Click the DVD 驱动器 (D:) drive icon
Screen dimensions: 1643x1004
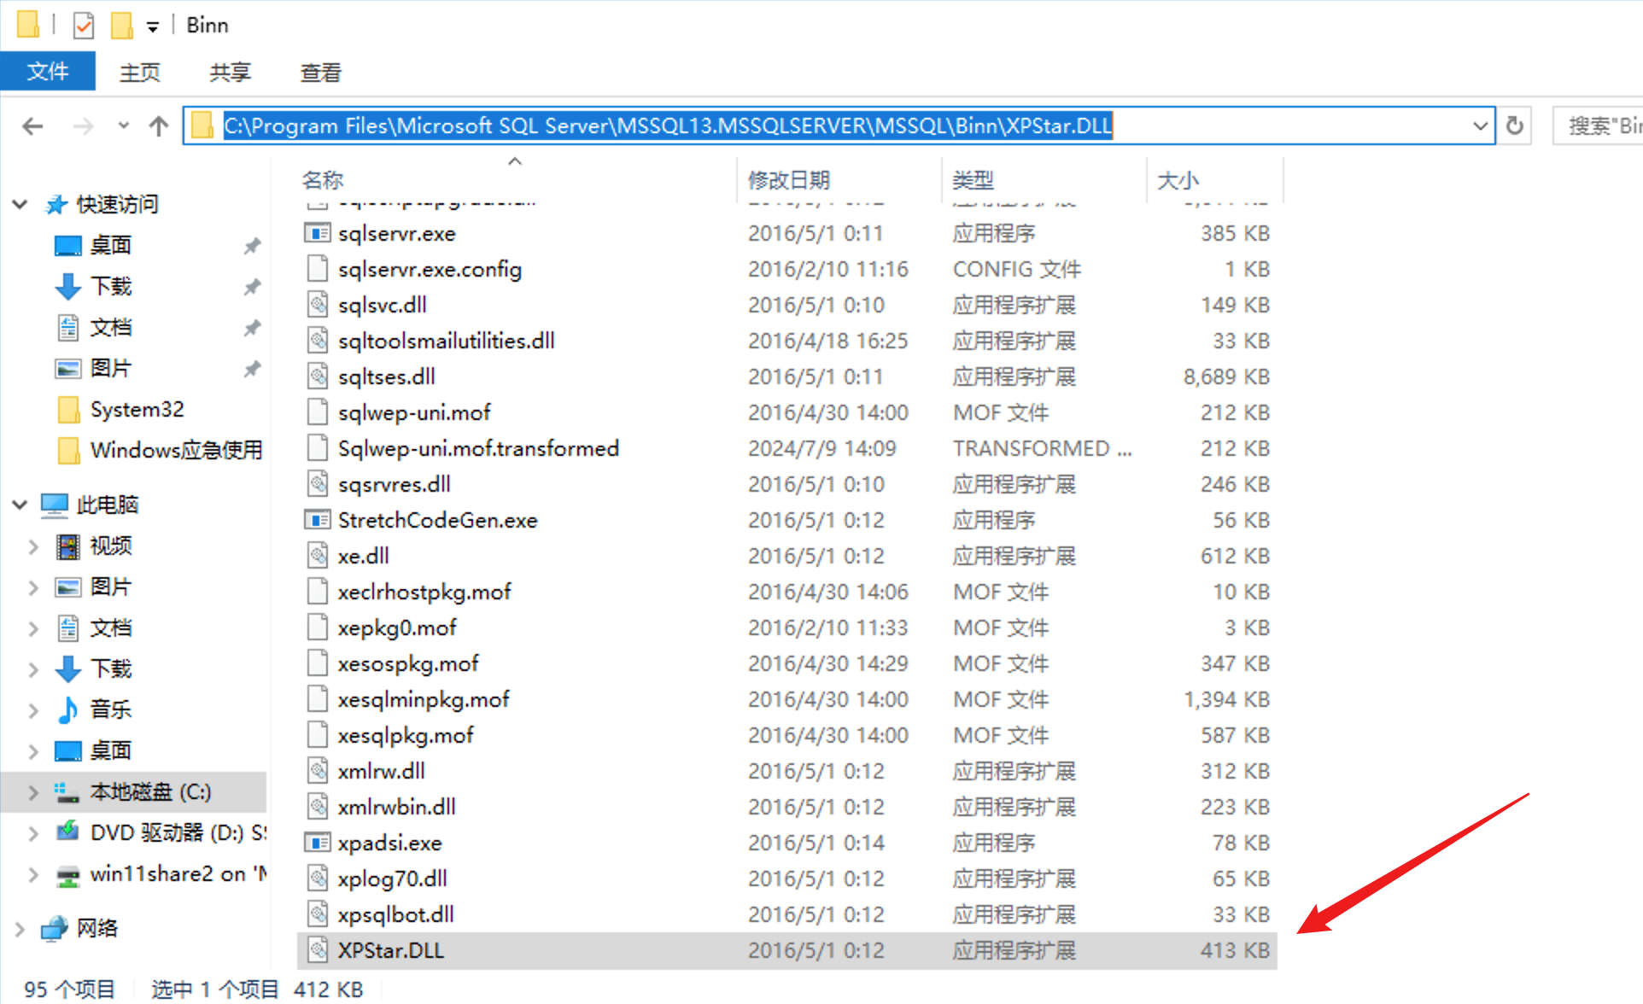[67, 832]
